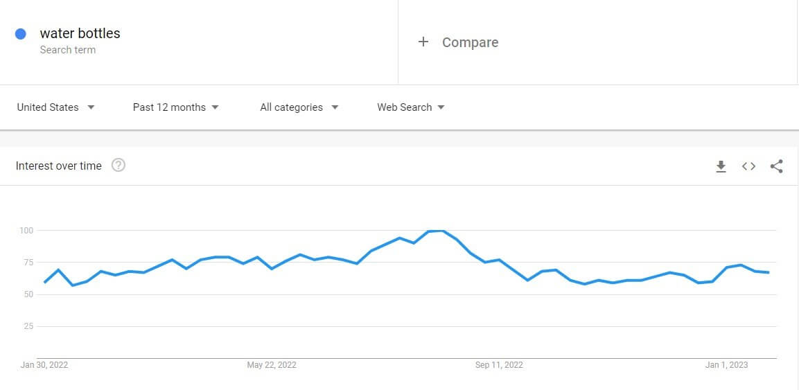Open the embed code icon
Screen dimensions: 799x390
pos(748,166)
